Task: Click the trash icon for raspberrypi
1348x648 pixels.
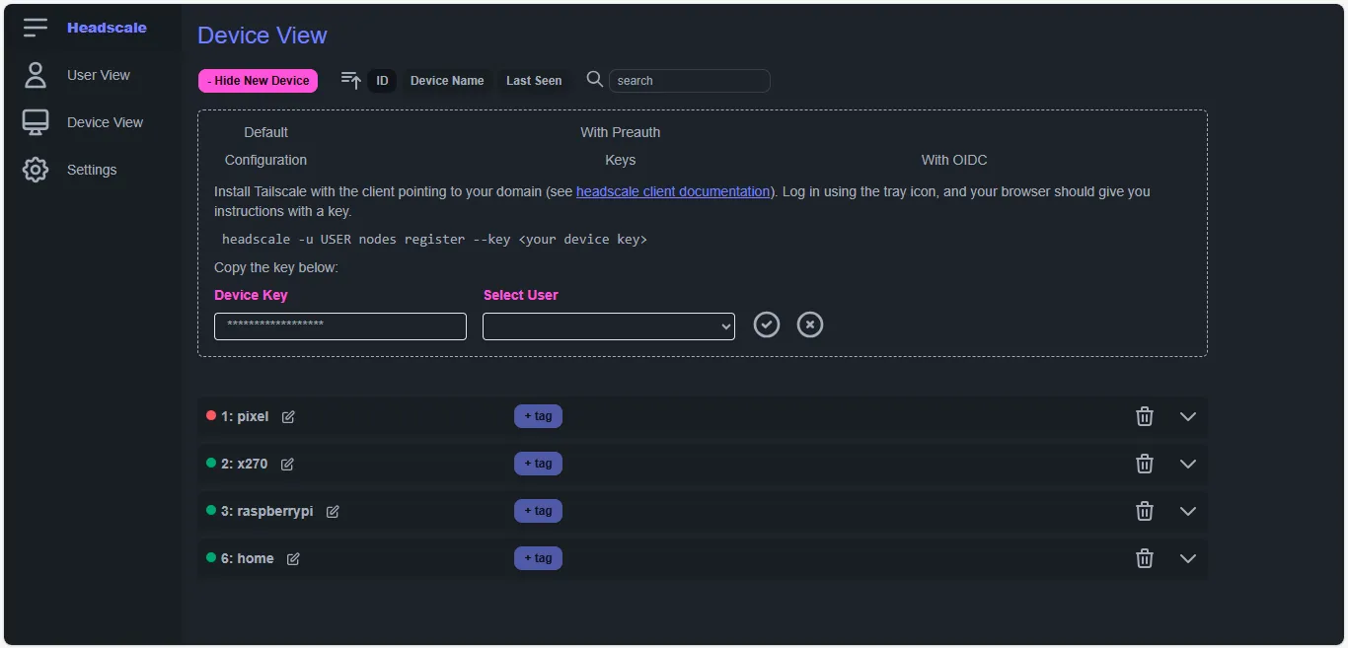Action: point(1144,511)
